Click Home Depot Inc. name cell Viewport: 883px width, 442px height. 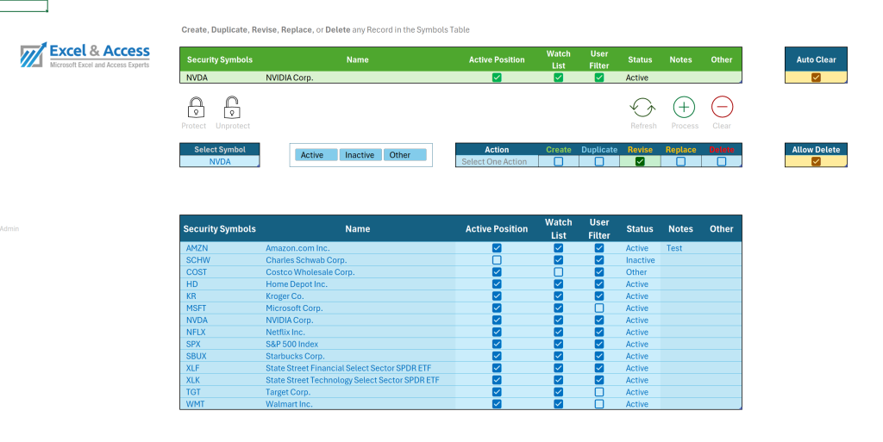click(x=358, y=284)
